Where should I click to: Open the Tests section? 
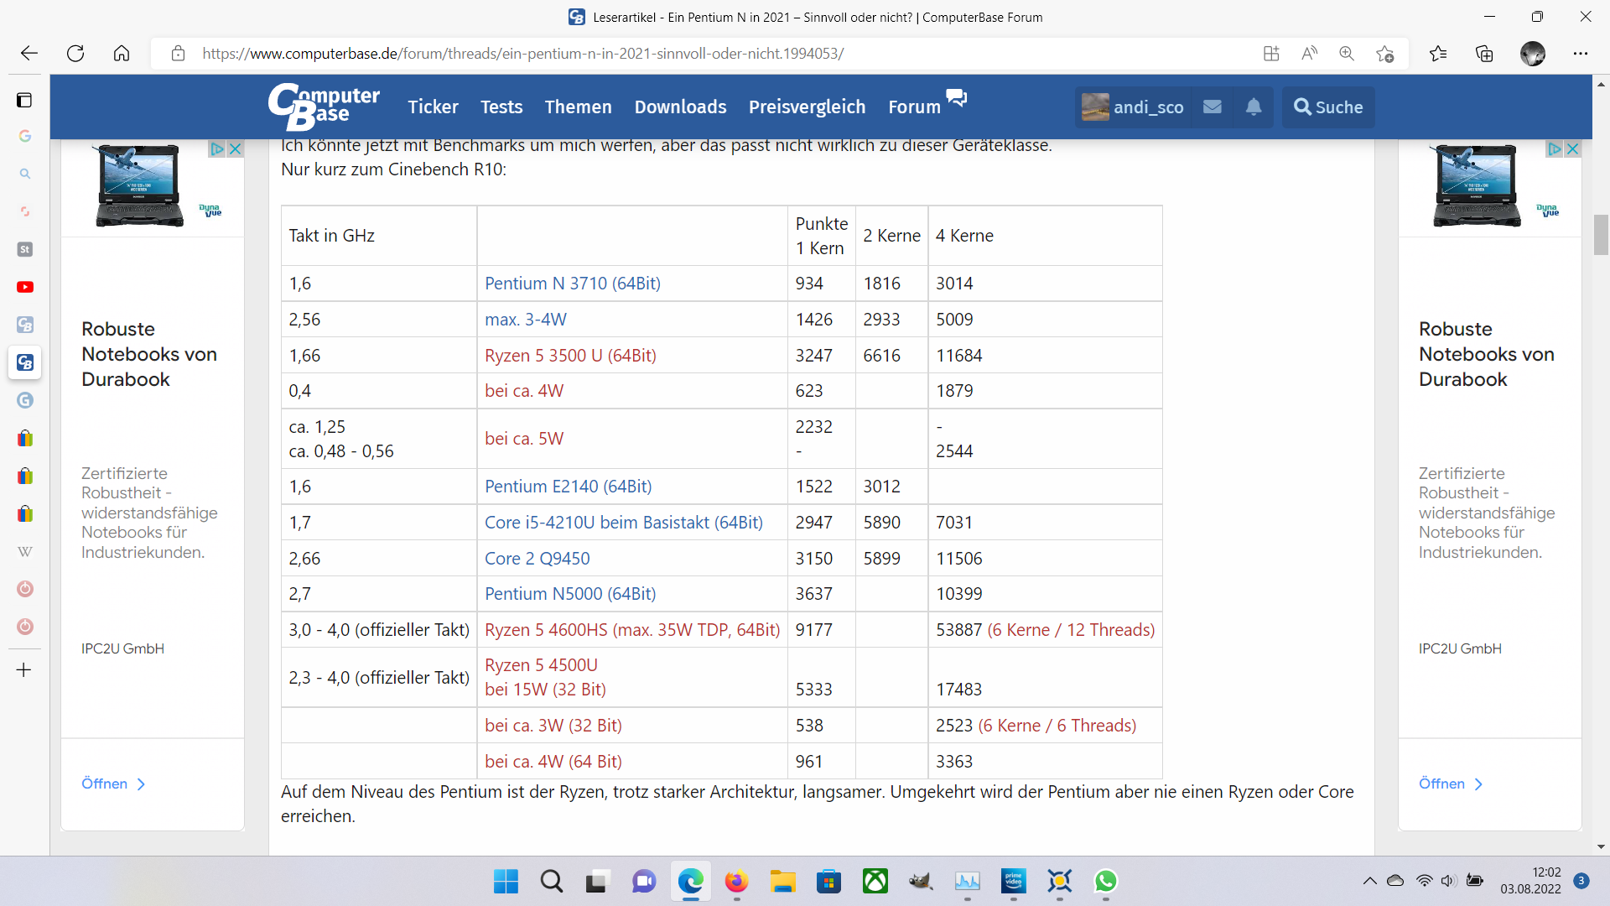(x=501, y=107)
